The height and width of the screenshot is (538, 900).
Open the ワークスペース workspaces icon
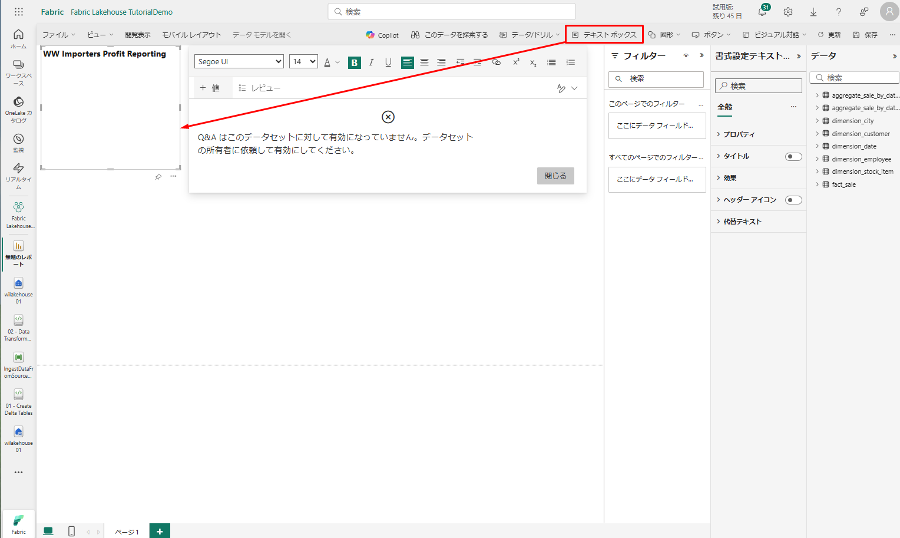[18, 71]
